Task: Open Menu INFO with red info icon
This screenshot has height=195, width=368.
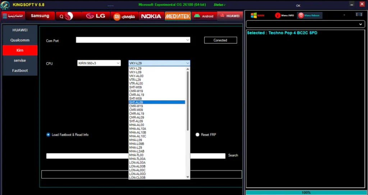Action: coord(285,15)
